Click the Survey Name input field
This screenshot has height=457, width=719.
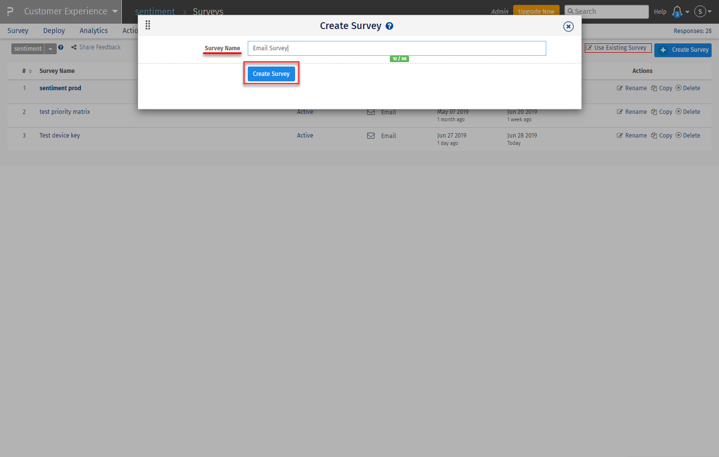click(x=397, y=48)
